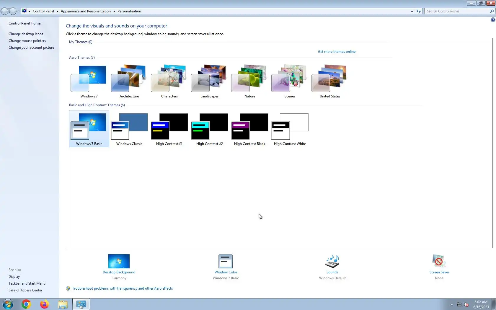
Task: Click the Help question mark icon
Action: tap(493, 20)
